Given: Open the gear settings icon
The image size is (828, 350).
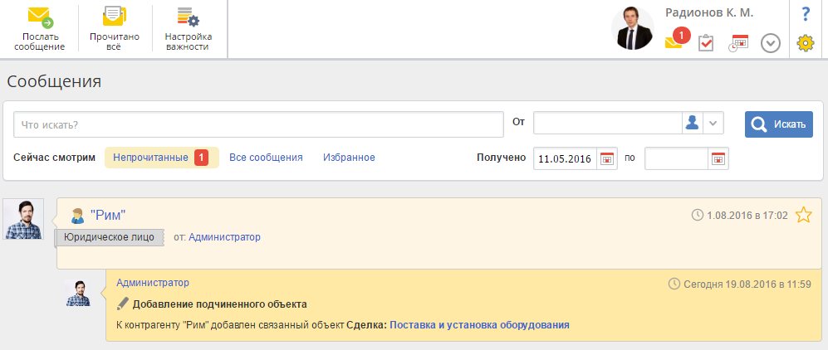Looking at the screenshot, I should coord(805,43).
